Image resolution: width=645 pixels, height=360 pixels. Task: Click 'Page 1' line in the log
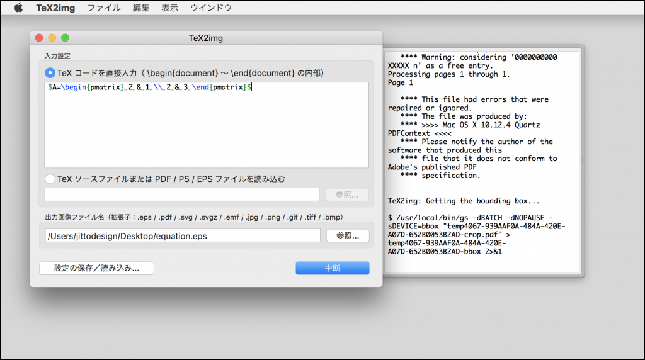point(400,82)
